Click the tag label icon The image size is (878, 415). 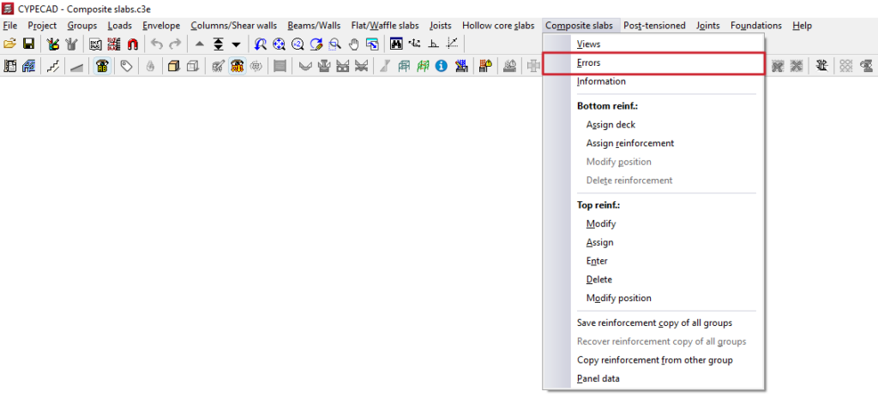point(127,67)
